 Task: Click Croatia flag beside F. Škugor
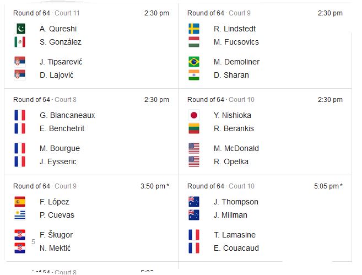[20, 235]
